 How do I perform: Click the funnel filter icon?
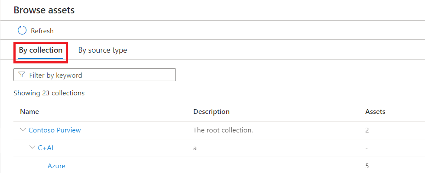click(x=21, y=75)
